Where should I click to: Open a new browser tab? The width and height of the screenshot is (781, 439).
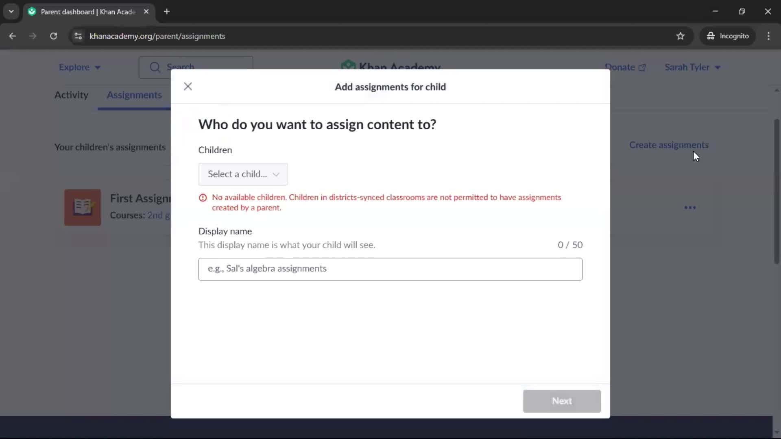pos(166,11)
